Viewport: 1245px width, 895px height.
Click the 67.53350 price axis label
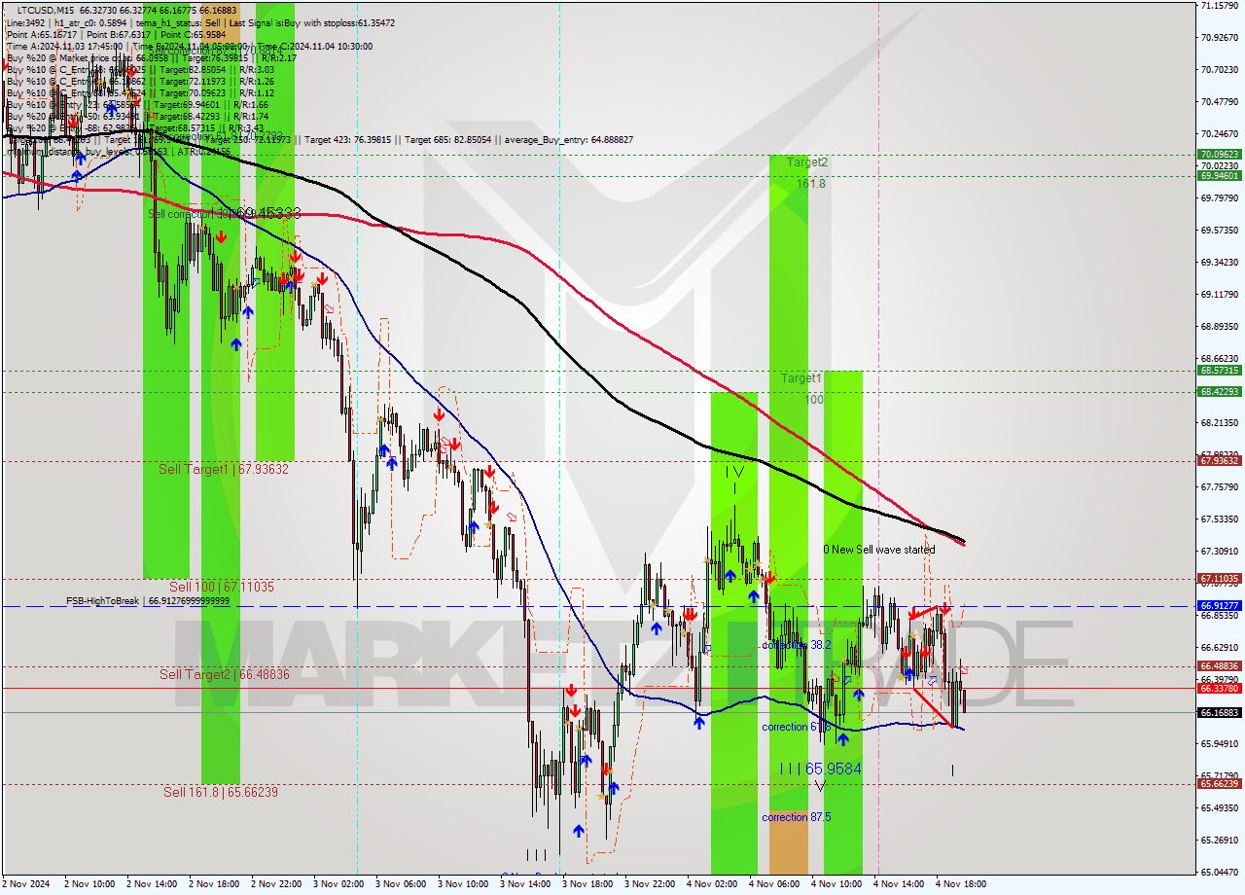[x=1219, y=519]
